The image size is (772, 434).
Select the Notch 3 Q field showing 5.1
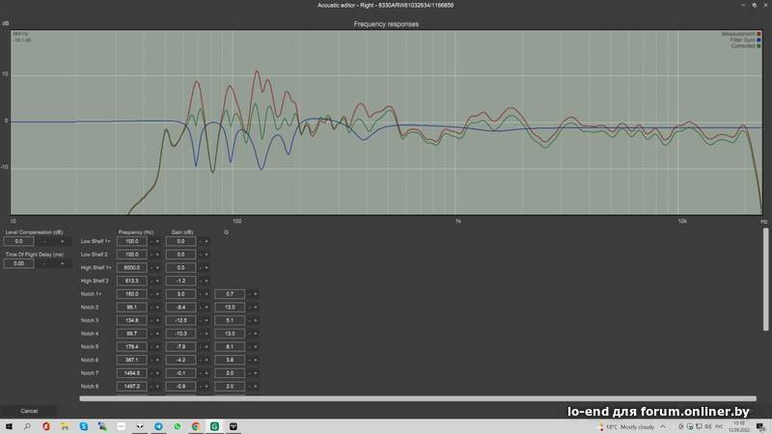[230, 320]
